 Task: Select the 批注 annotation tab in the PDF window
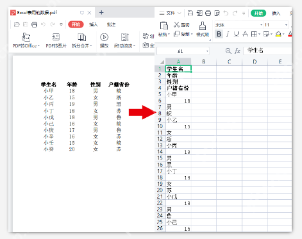tap(111, 24)
